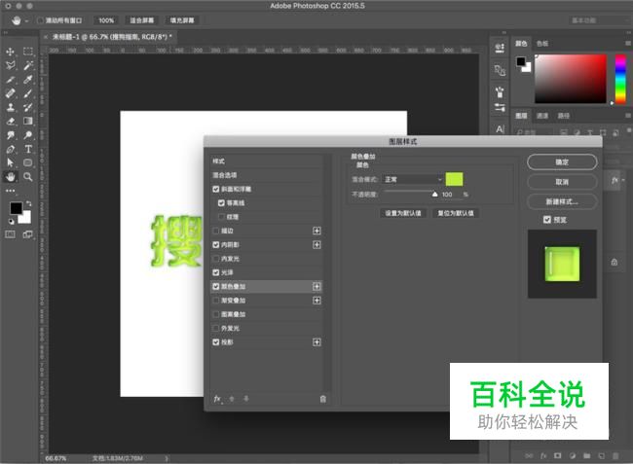
Task: Select the Clone Stamp tool
Action: point(10,107)
